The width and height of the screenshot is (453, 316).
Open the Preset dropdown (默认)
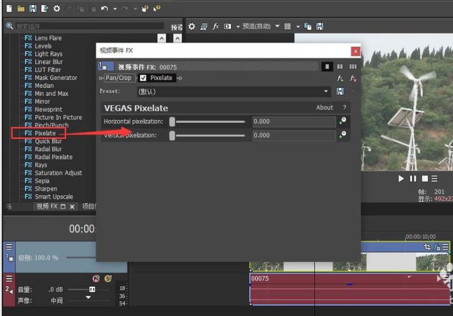pyautogui.click(x=234, y=92)
